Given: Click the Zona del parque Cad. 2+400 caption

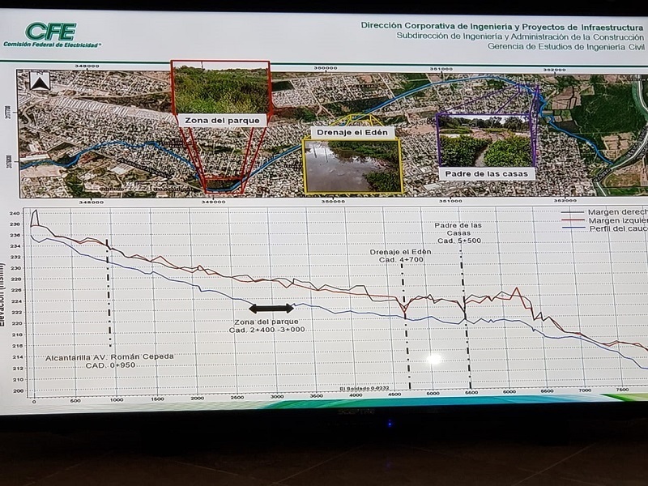Looking at the screenshot, I should coord(267,325).
